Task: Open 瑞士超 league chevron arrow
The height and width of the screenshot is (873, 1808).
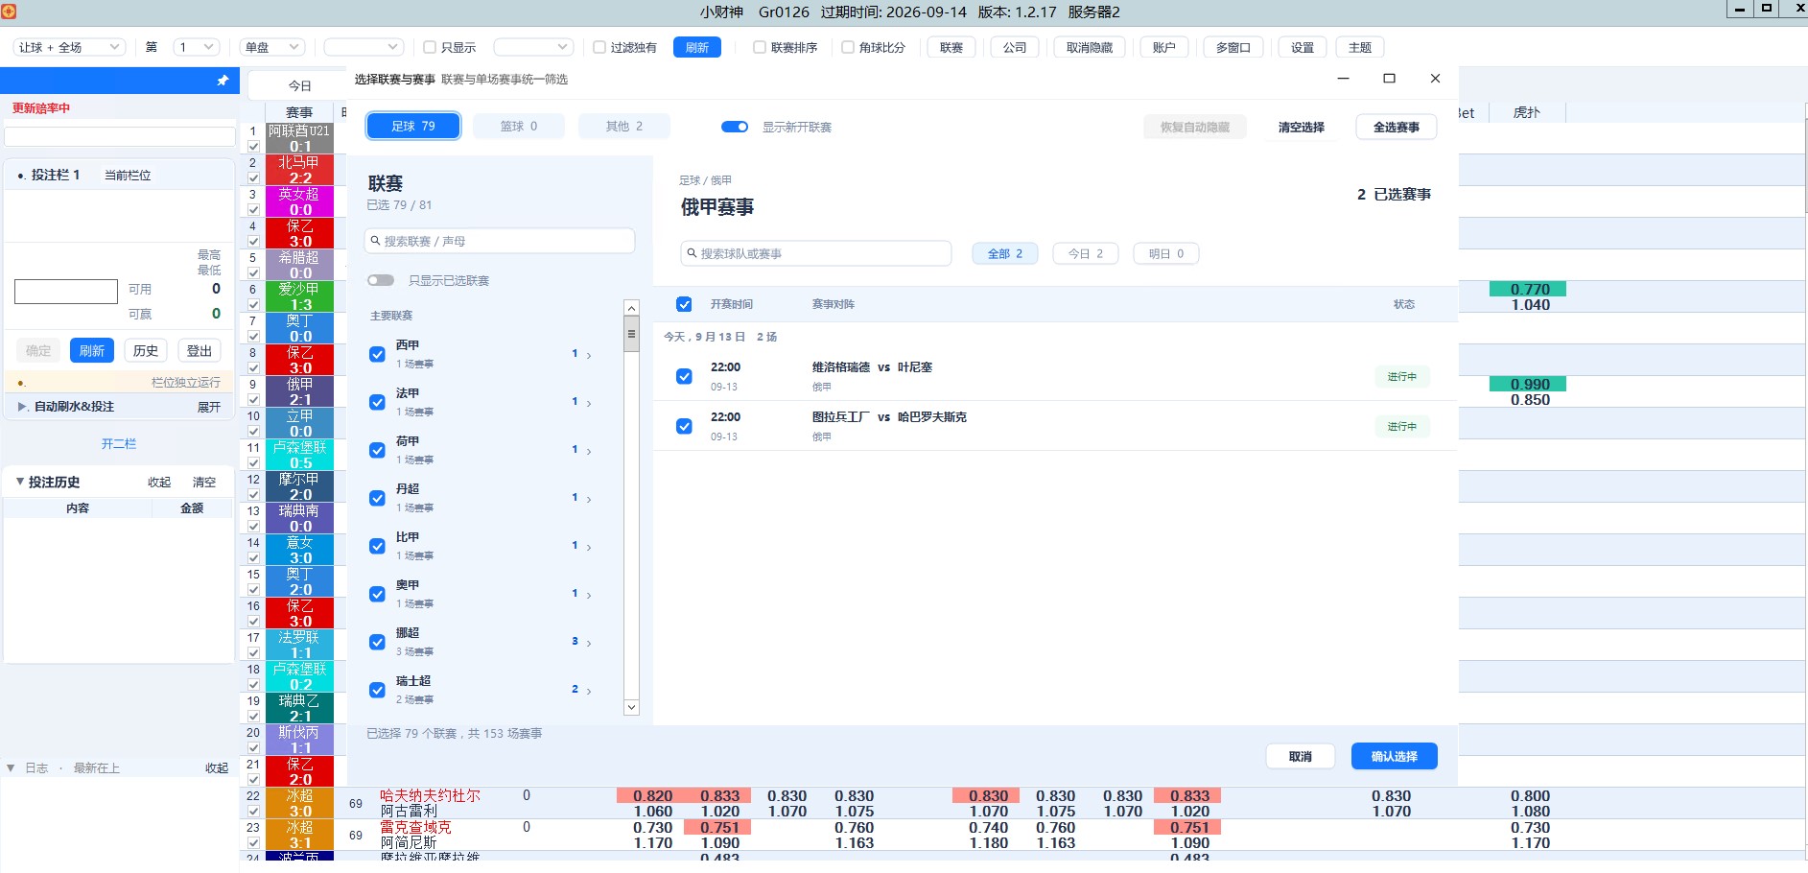Action: pyautogui.click(x=589, y=691)
